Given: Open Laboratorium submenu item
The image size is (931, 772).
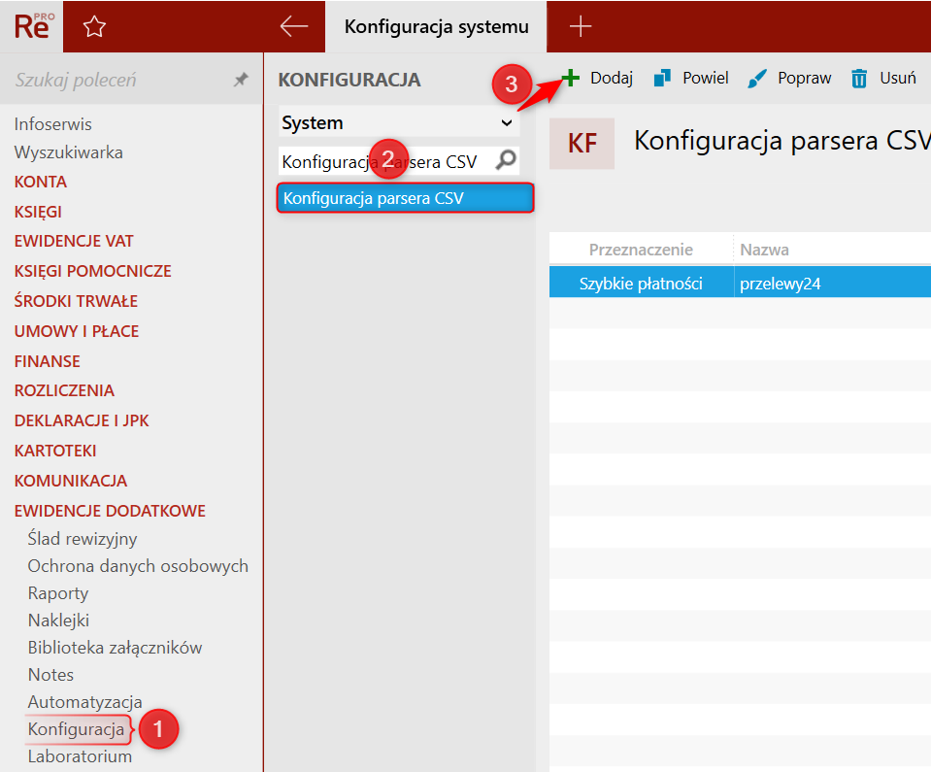Looking at the screenshot, I should (x=80, y=756).
